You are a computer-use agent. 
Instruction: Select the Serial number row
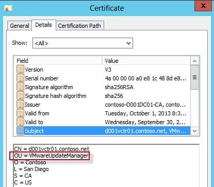tap(102, 78)
